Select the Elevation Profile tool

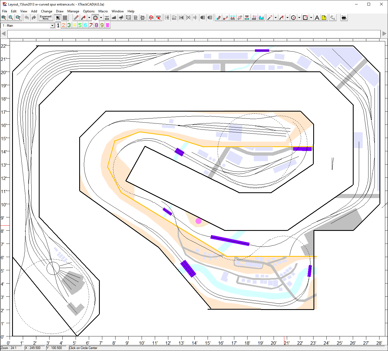pos(261,18)
